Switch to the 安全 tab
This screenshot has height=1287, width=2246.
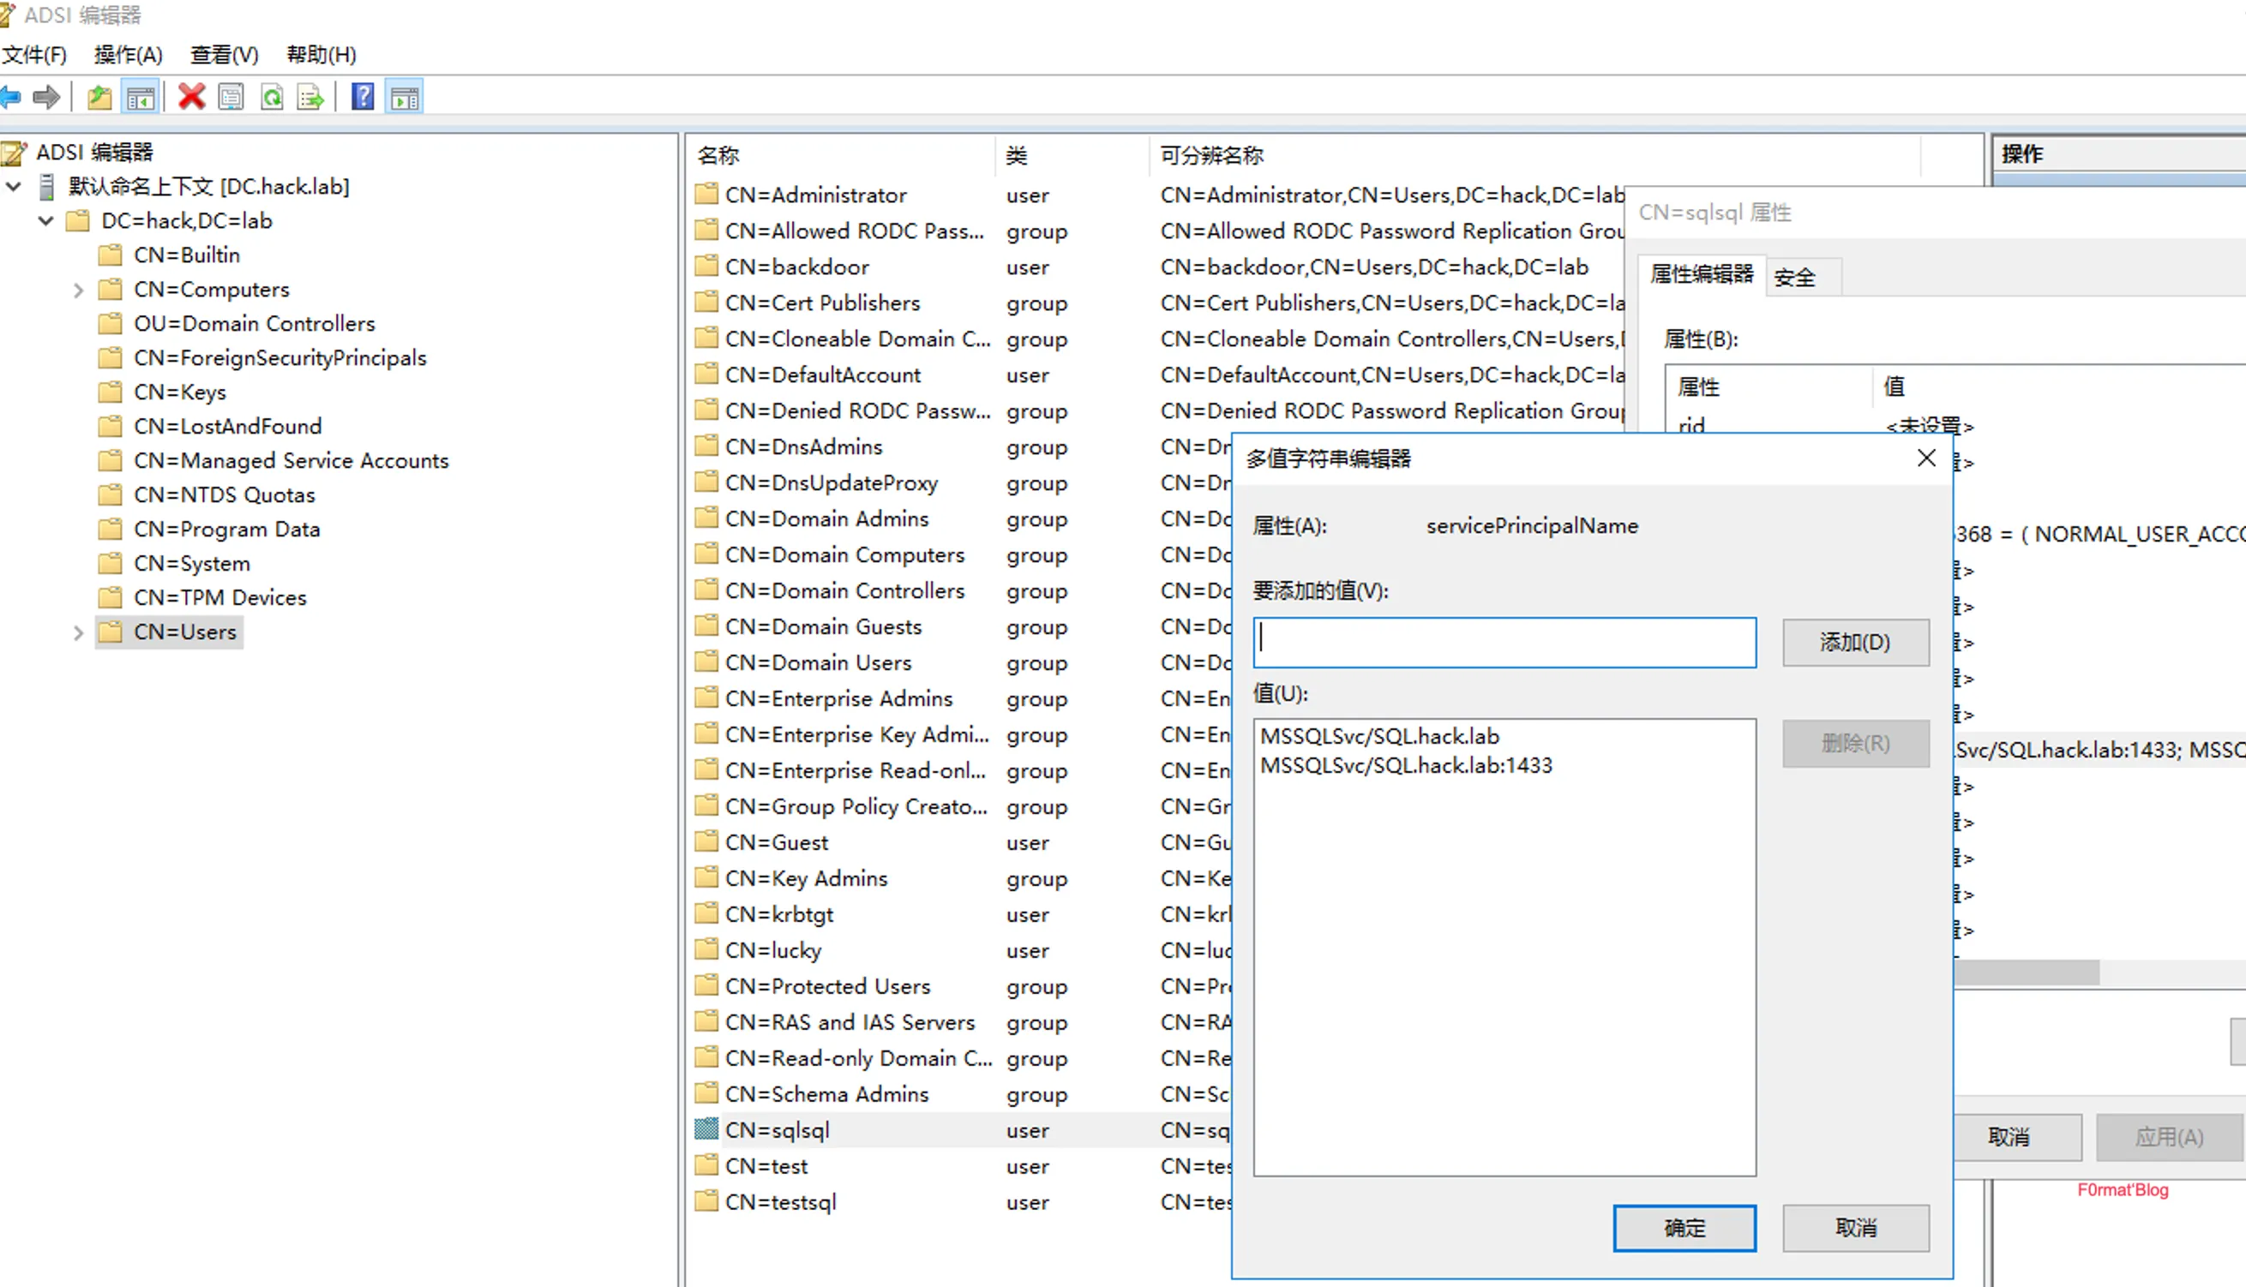pyautogui.click(x=1794, y=278)
